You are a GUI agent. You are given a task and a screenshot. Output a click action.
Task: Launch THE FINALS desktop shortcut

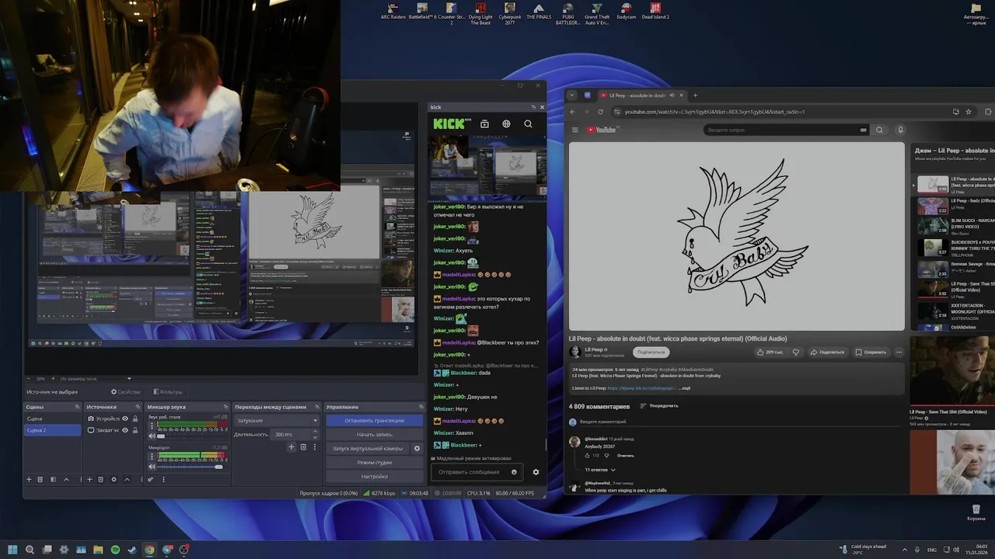tap(539, 12)
